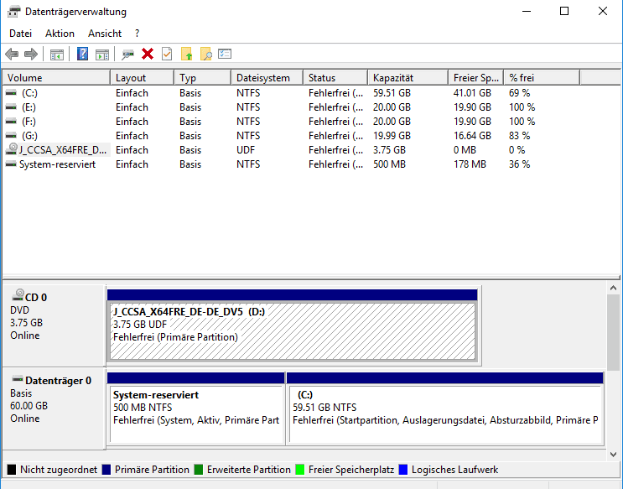
Task: Click the folder with green arrow icon
Action: click(187, 54)
